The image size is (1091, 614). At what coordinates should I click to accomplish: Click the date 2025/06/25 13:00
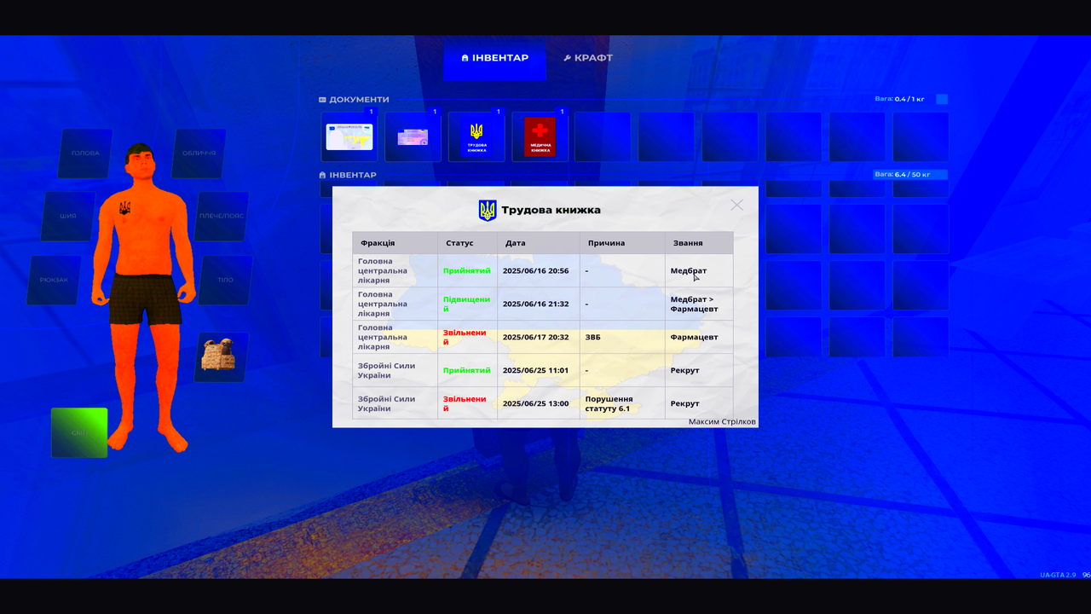[536, 403]
